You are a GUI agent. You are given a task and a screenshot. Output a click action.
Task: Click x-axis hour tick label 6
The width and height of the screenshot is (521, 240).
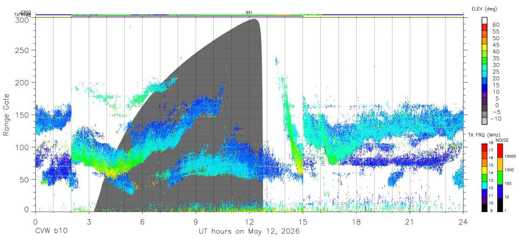point(142,222)
